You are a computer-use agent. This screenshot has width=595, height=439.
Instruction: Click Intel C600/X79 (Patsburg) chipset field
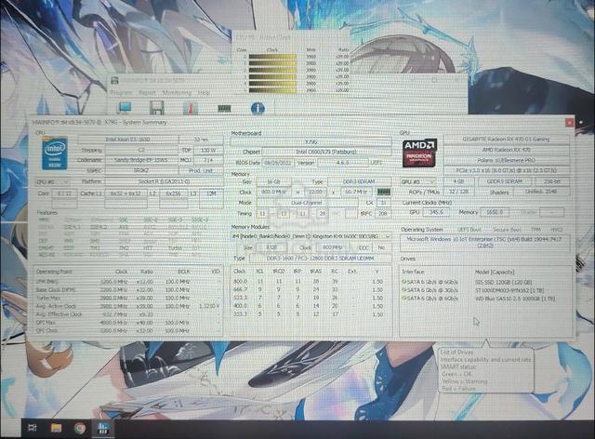click(326, 152)
